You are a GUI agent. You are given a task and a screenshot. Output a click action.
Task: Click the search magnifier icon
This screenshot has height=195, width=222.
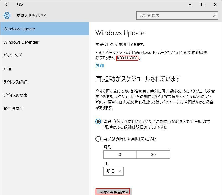[215, 15]
